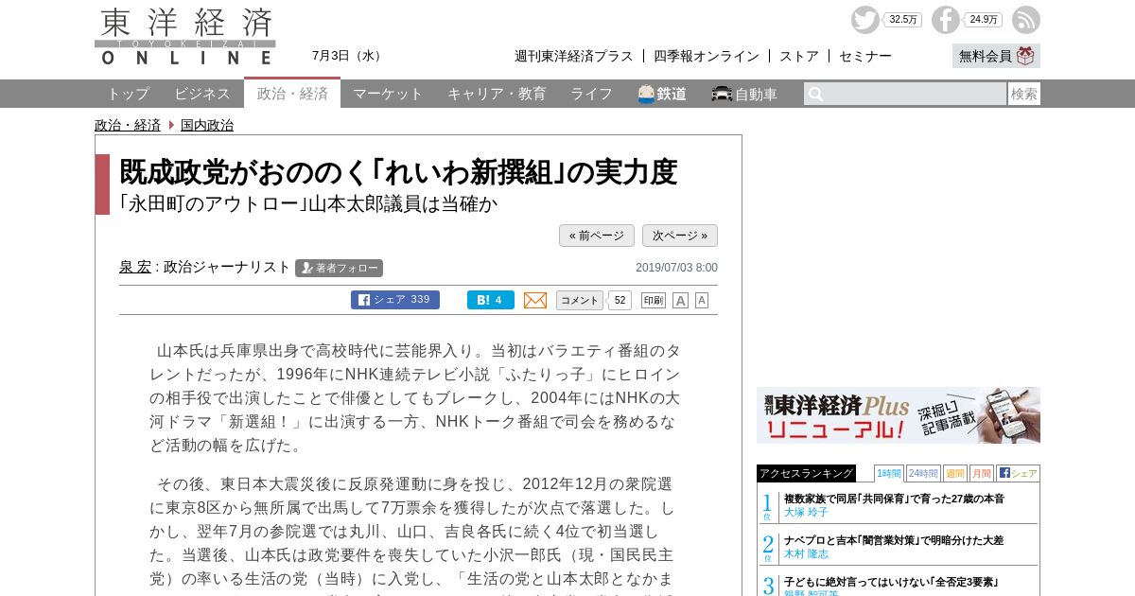Open author link 大塚 玲子
This screenshot has height=596, width=1135.
click(806, 512)
